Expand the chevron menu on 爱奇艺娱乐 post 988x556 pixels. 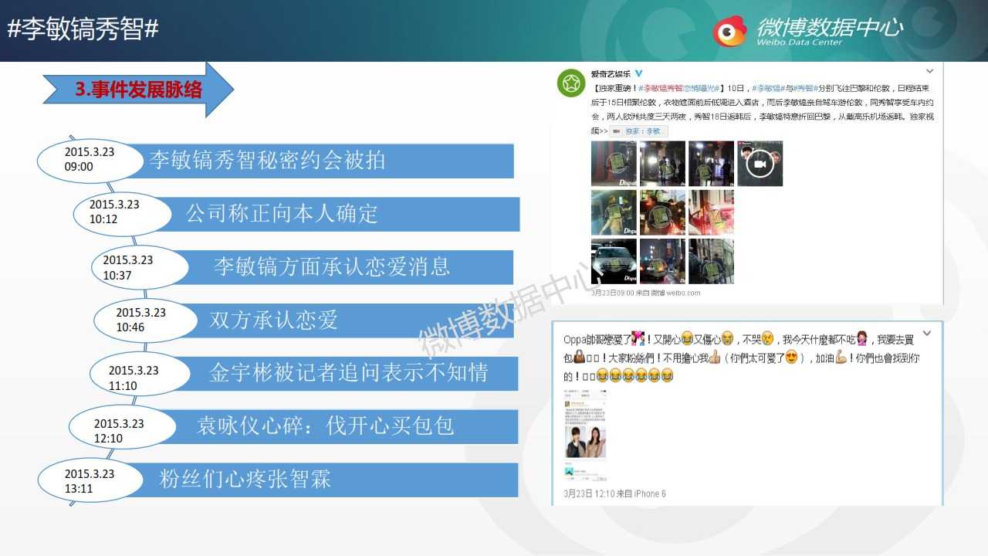coord(929,72)
